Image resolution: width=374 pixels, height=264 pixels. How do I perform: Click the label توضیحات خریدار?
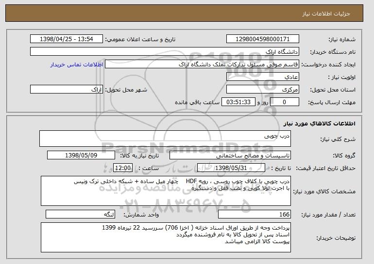336,238
